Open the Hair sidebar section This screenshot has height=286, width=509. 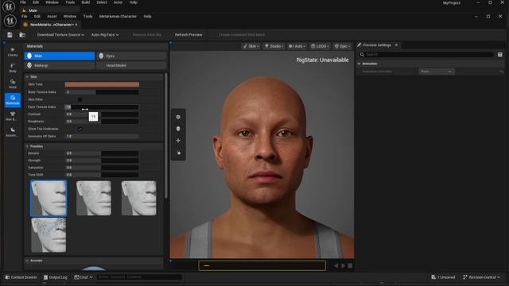(13, 116)
